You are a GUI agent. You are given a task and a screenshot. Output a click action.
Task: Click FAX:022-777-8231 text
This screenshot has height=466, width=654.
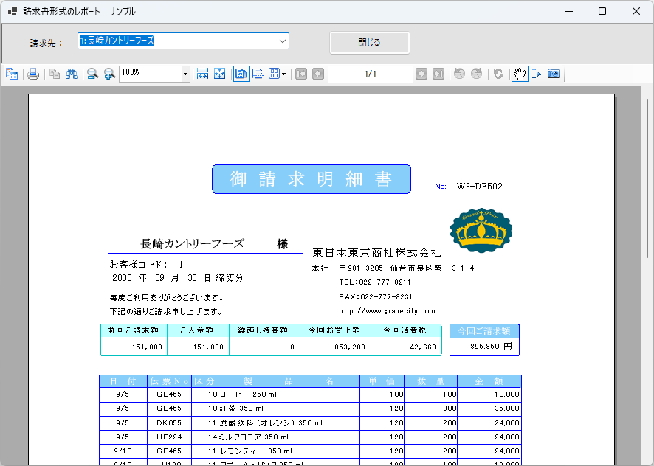click(x=376, y=296)
